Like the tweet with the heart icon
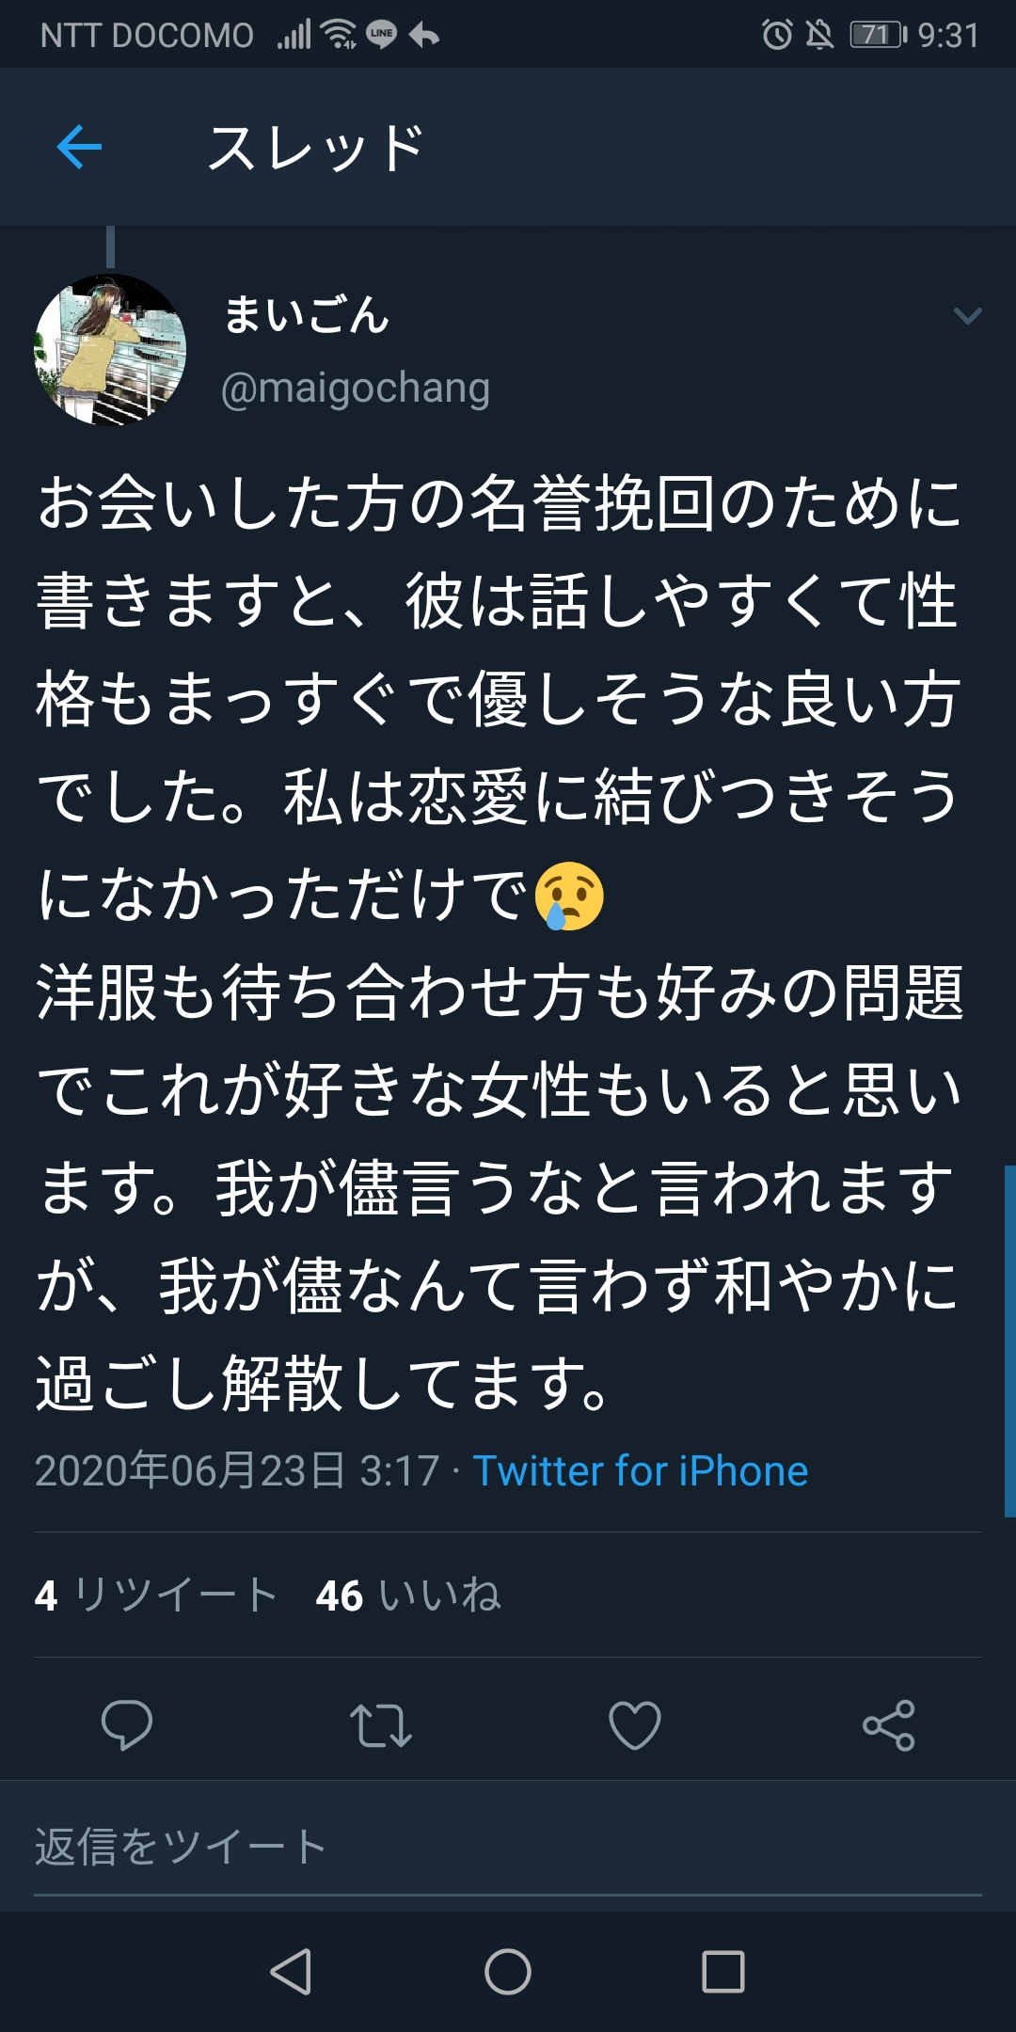The width and height of the screenshot is (1016, 2032). (x=635, y=1724)
